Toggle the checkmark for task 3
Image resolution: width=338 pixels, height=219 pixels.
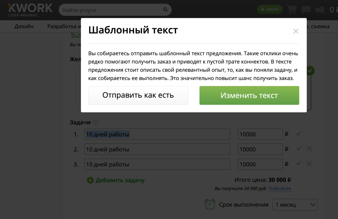[x=299, y=163]
